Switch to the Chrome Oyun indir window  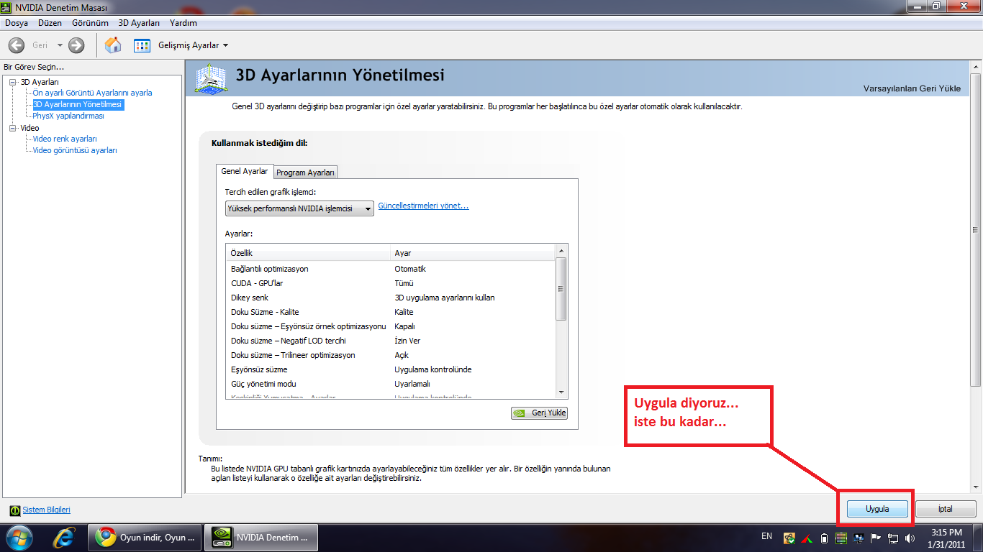[145, 537]
